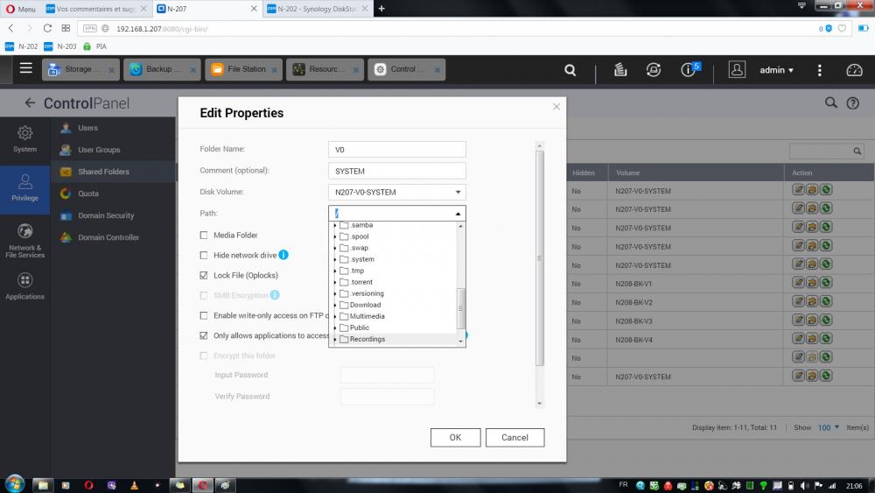Open the more options vertical dots
875x493 pixels.
(x=819, y=70)
